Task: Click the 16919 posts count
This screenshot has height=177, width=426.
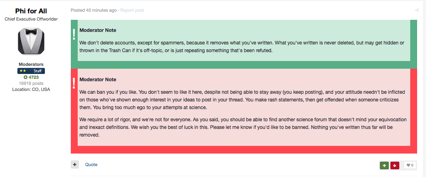Action: [x=31, y=83]
